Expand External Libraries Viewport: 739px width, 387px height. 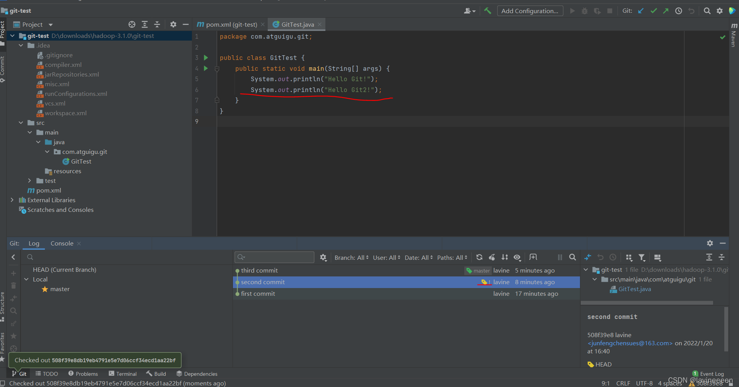(12, 200)
